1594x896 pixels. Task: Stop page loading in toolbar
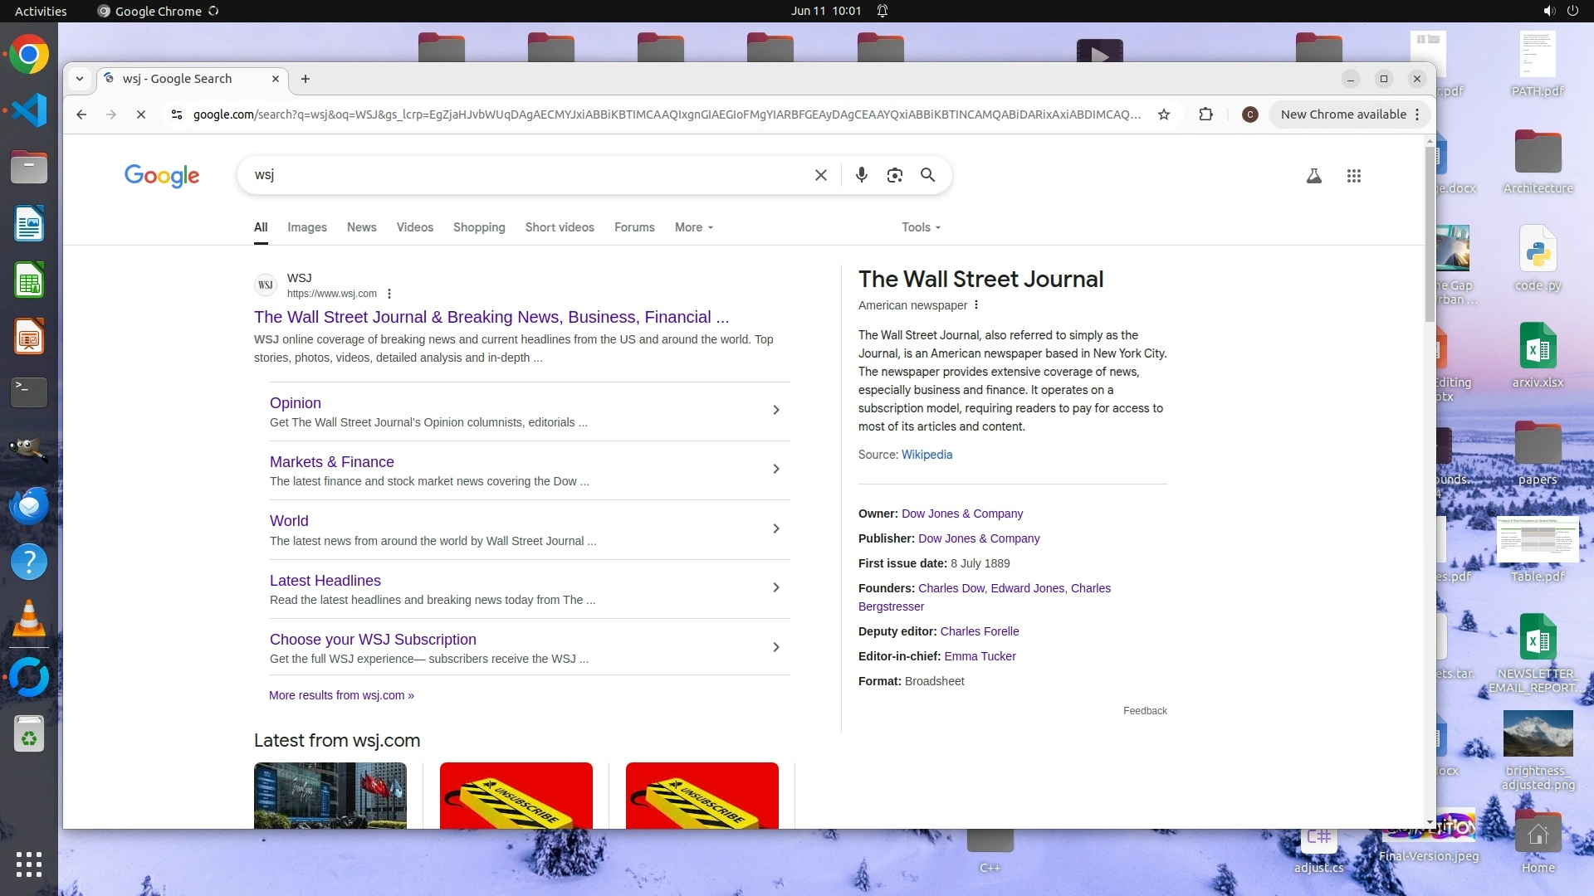click(x=141, y=114)
